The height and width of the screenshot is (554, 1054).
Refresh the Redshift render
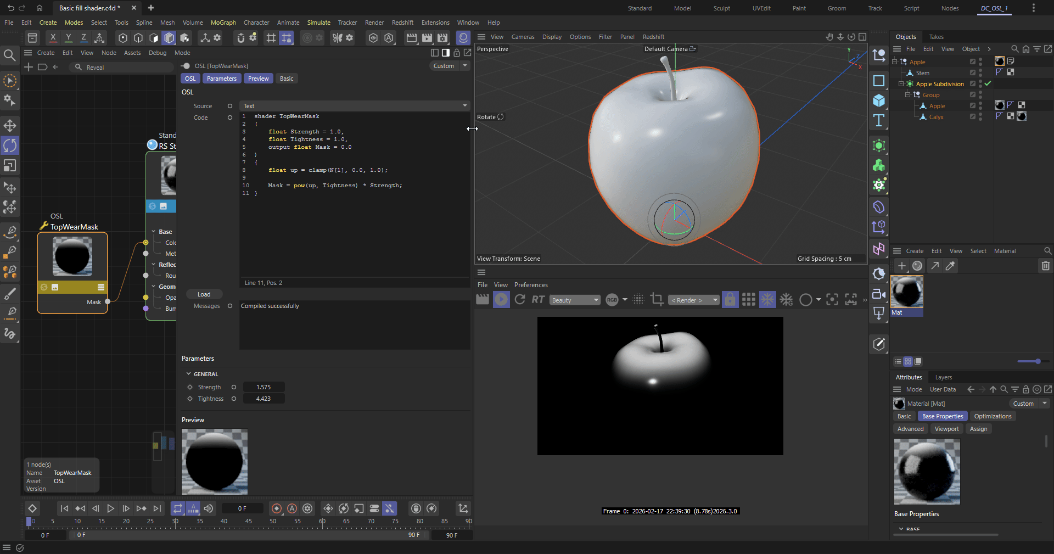(x=520, y=299)
